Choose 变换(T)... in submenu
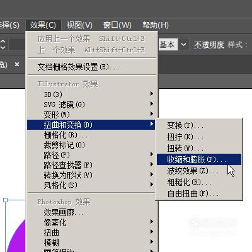This screenshot has width=252, height=252. pos(199,125)
